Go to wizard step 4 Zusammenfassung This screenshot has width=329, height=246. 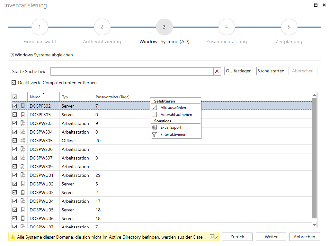pyautogui.click(x=227, y=27)
